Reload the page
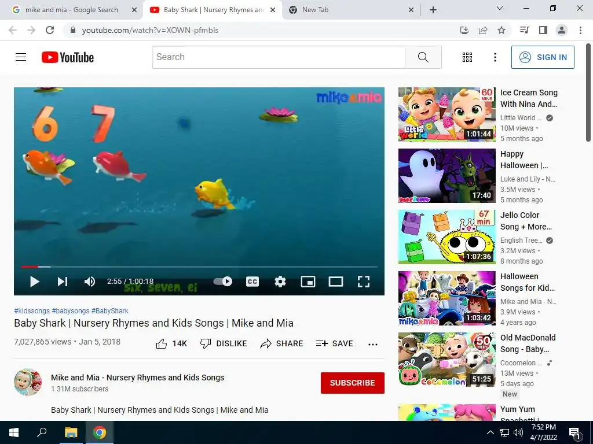The width and height of the screenshot is (593, 444). click(50, 30)
